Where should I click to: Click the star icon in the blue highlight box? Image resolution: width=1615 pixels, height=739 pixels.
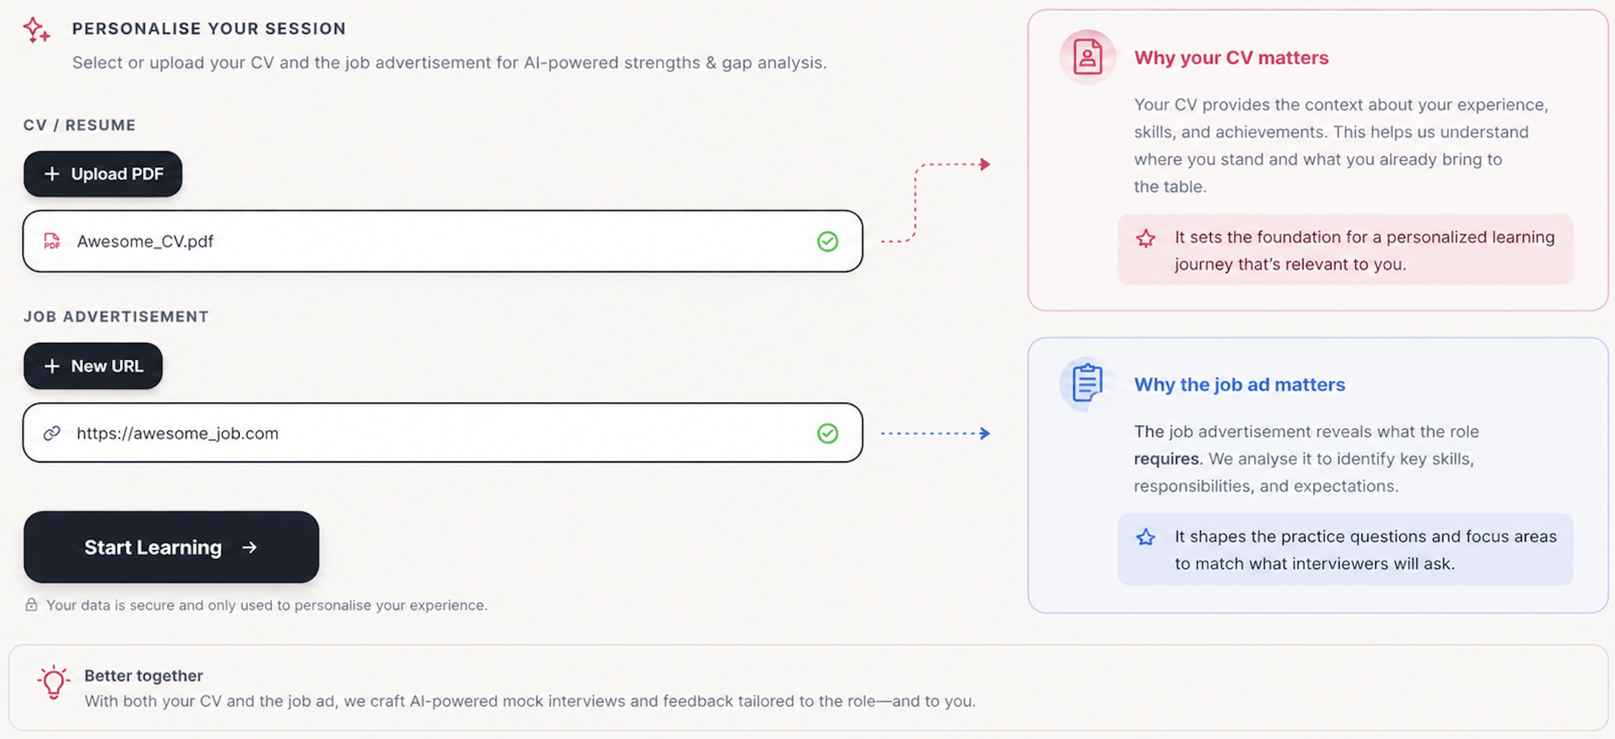tap(1146, 538)
